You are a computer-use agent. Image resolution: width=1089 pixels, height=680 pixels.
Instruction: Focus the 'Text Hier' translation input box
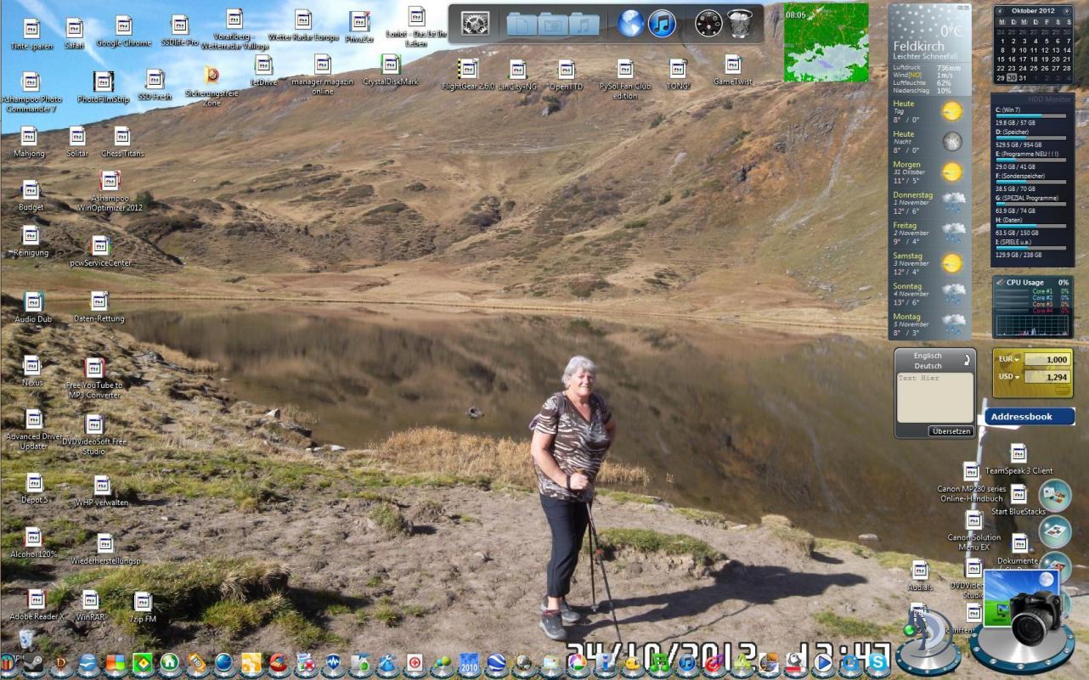[x=934, y=397]
